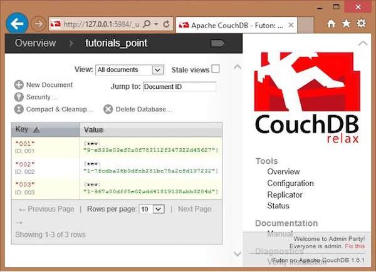Click the browser back arrow button
376x272 pixels.
pos(18,24)
